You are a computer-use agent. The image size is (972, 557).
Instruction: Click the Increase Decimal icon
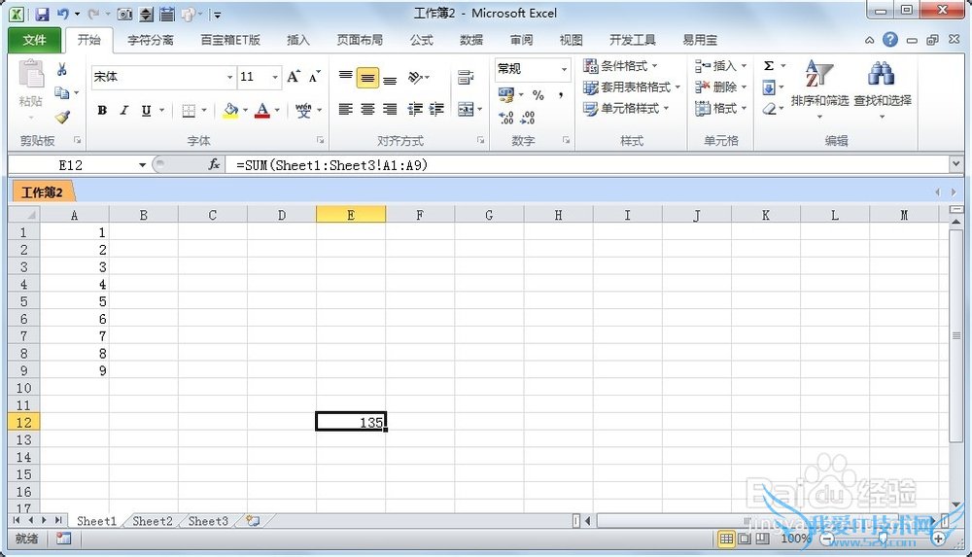click(x=505, y=118)
